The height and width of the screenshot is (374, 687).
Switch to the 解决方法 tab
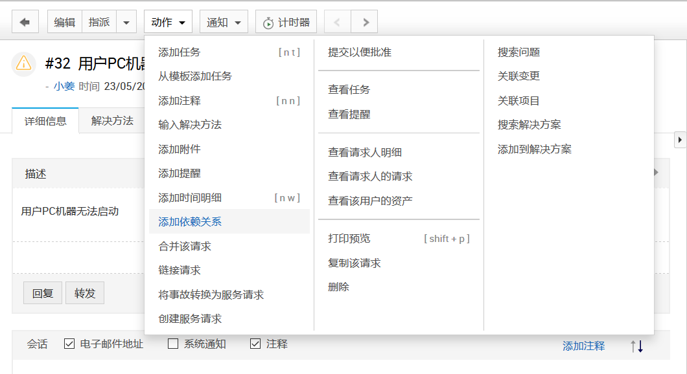112,120
